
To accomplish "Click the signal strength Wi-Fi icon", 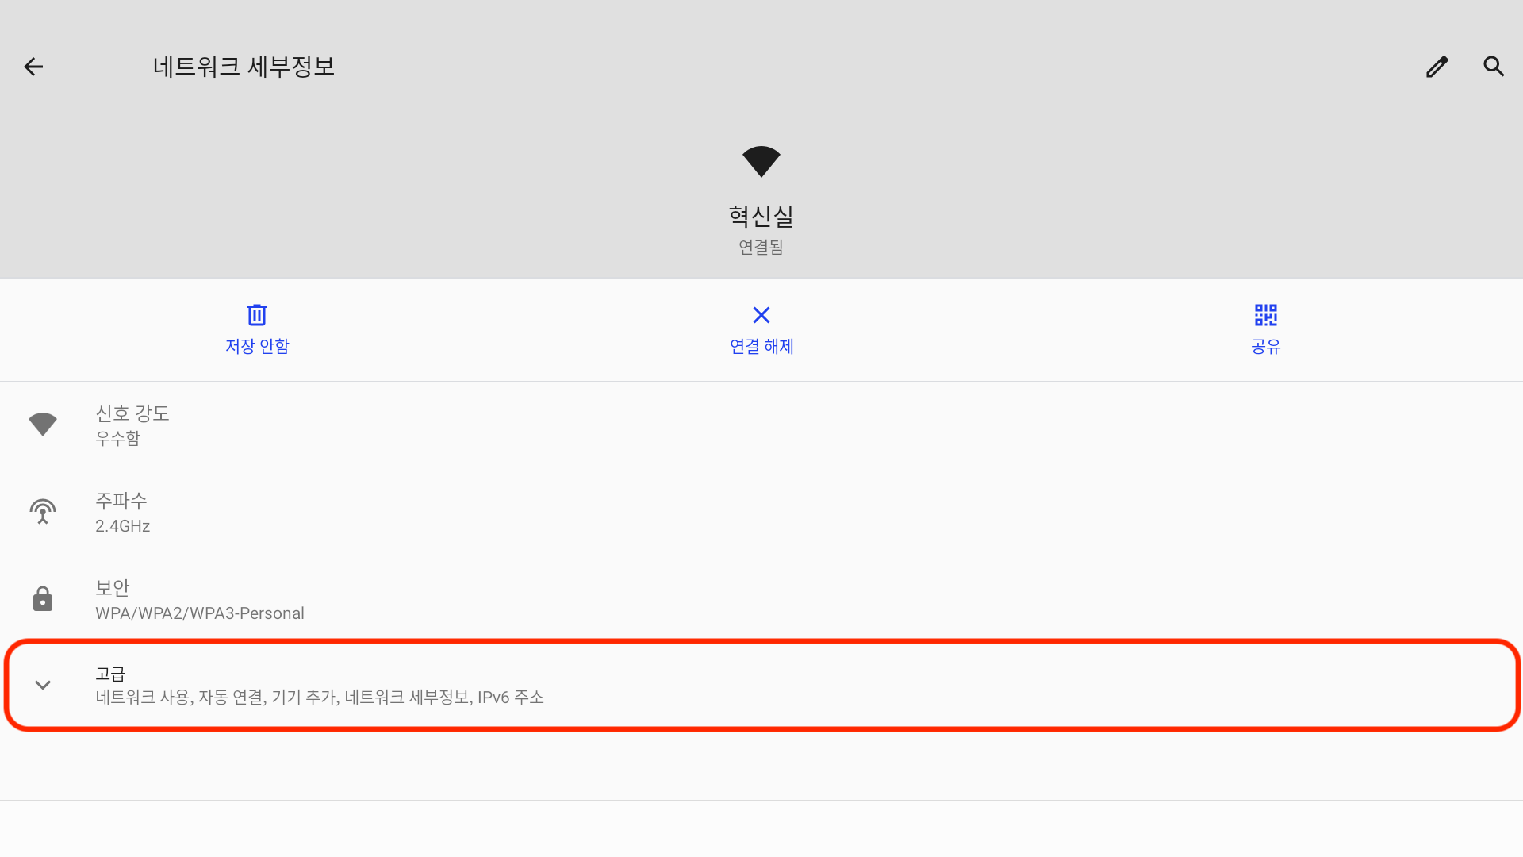I will 43,425.
